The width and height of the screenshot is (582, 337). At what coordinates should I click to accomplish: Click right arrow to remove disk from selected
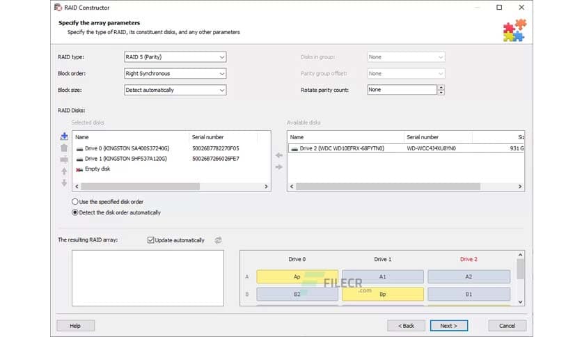[x=279, y=167]
